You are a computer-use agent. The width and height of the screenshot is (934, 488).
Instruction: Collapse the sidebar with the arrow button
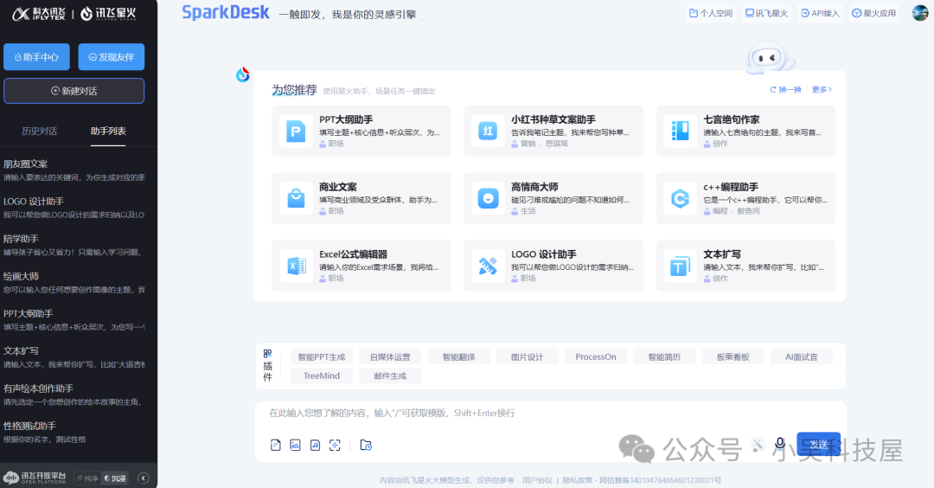pos(143,478)
